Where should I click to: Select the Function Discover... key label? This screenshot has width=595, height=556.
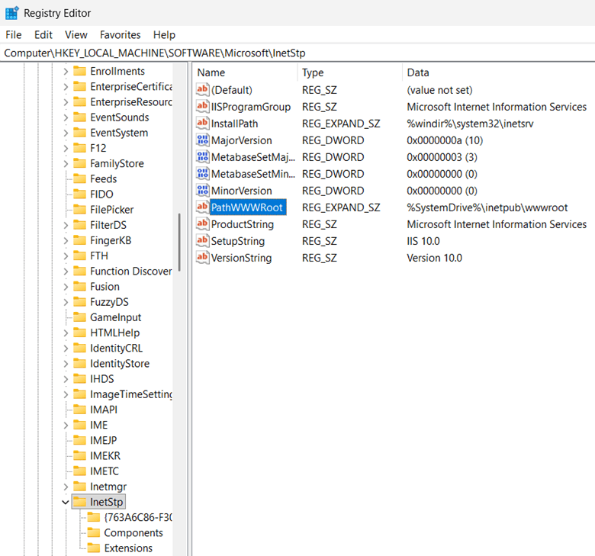pos(131,271)
